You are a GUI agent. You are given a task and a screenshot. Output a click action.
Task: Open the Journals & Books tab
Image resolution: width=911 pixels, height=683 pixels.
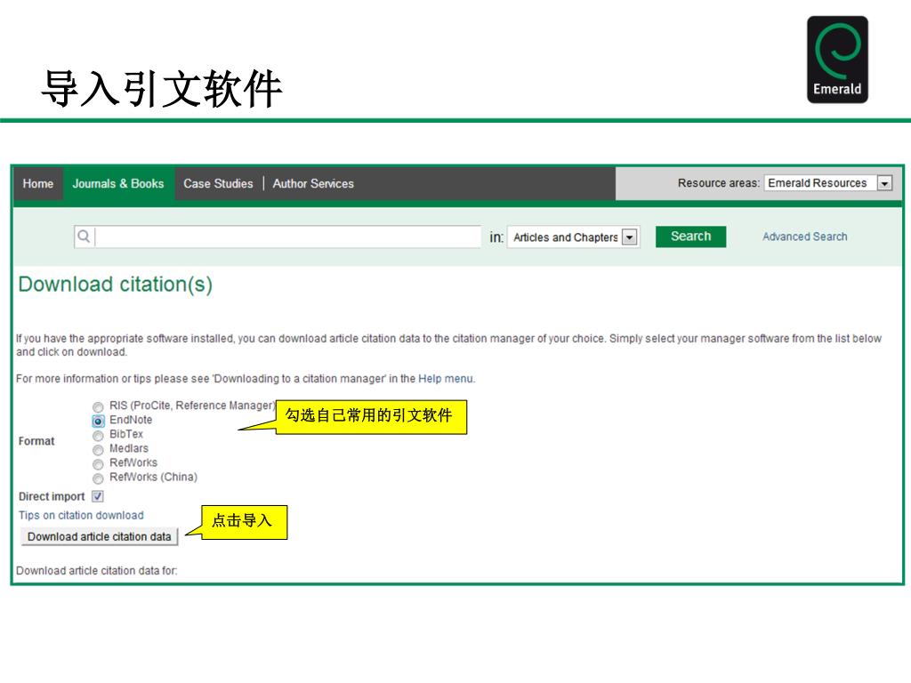click(118, 183)
